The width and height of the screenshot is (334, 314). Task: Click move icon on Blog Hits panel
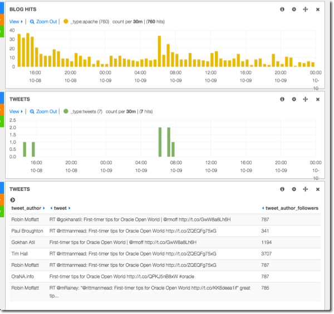tap(305, 9)
